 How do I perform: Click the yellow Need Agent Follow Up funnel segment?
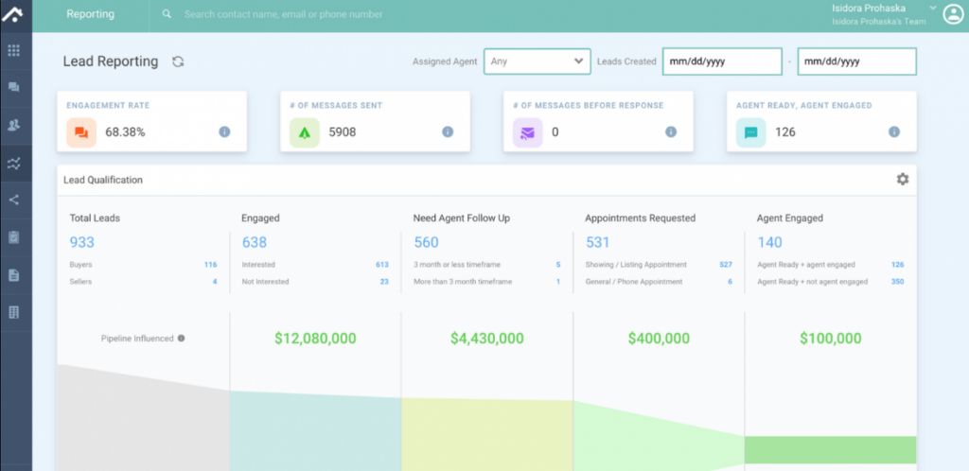coord(487,435)
